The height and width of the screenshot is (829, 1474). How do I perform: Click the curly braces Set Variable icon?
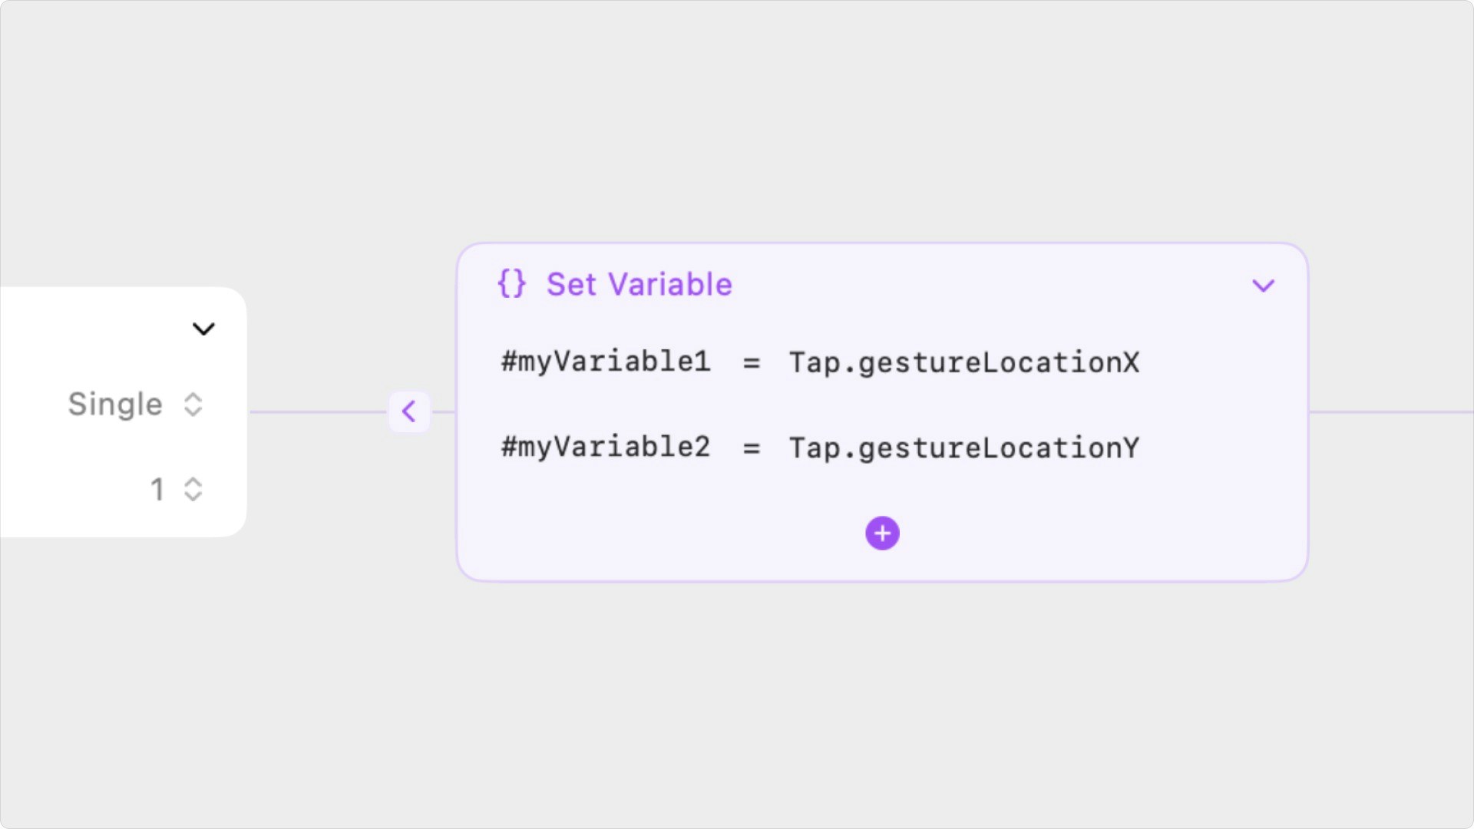511,284
